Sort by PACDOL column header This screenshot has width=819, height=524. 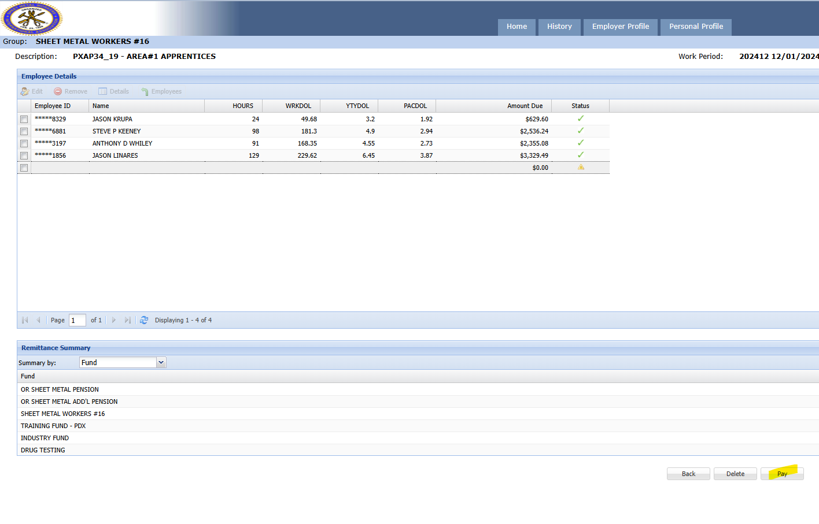[x=407, y=106]
